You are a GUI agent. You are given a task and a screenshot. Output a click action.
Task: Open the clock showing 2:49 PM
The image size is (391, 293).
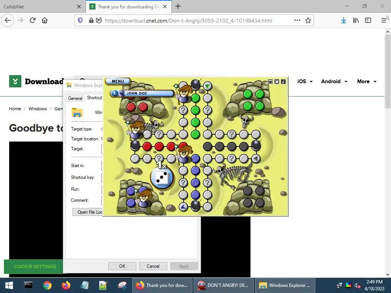[374, 285]
